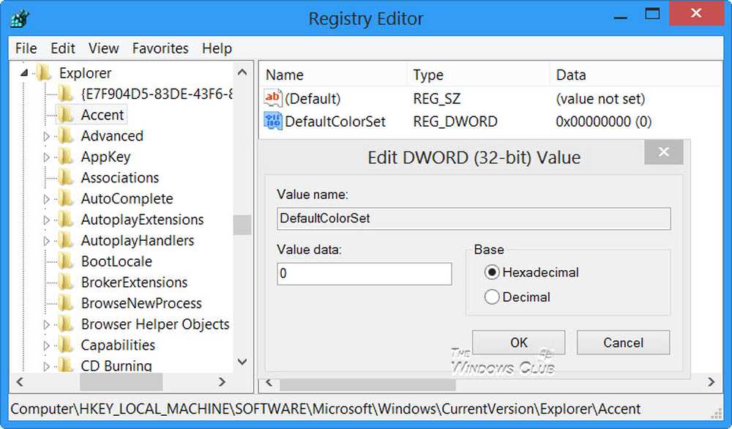
Task: Click the Browser Helper Objects folder icon
Action: tap(66, 324)
